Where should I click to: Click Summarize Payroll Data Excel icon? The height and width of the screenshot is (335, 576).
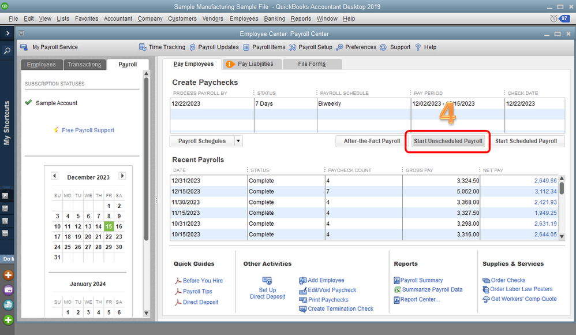398,290
